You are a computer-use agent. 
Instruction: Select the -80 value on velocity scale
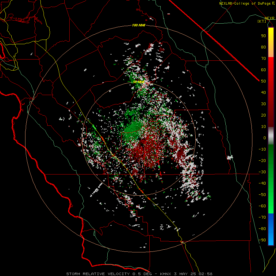(262, 229)
